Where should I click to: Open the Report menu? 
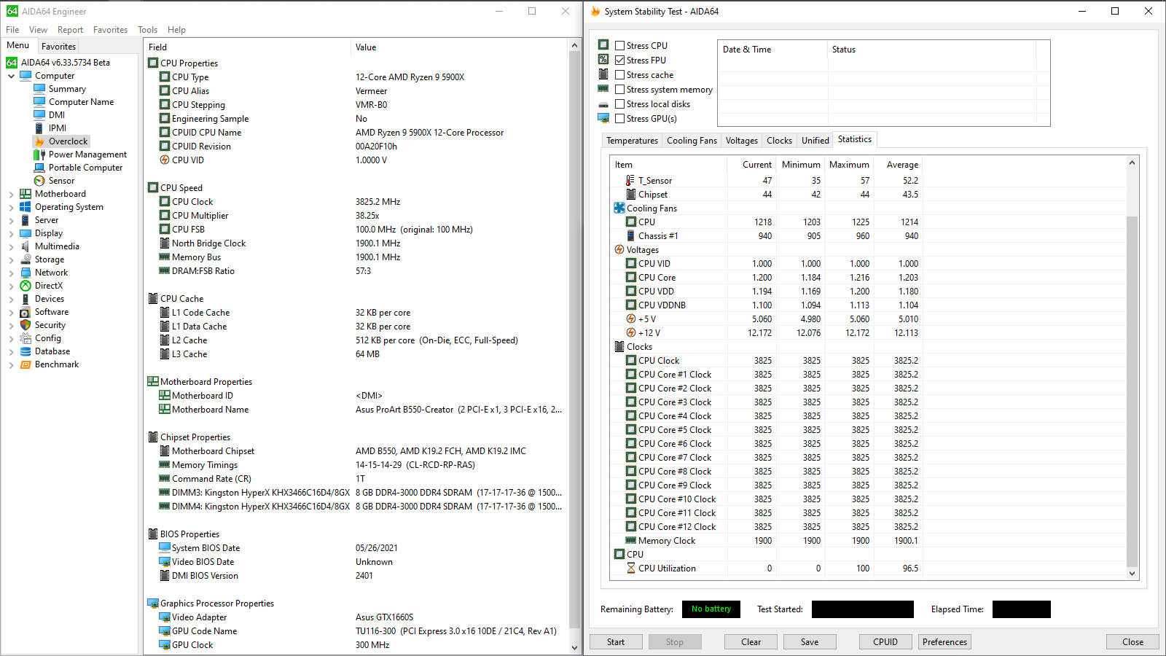click(x=70, y=30)
